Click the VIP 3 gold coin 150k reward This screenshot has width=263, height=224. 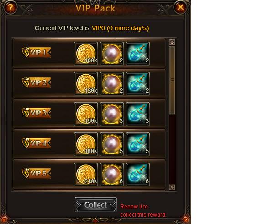click(86, 114)
